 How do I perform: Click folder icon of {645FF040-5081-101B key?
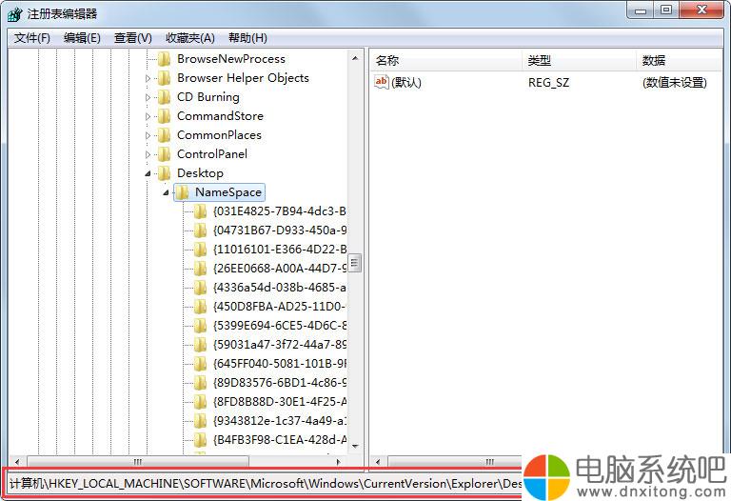201,364
